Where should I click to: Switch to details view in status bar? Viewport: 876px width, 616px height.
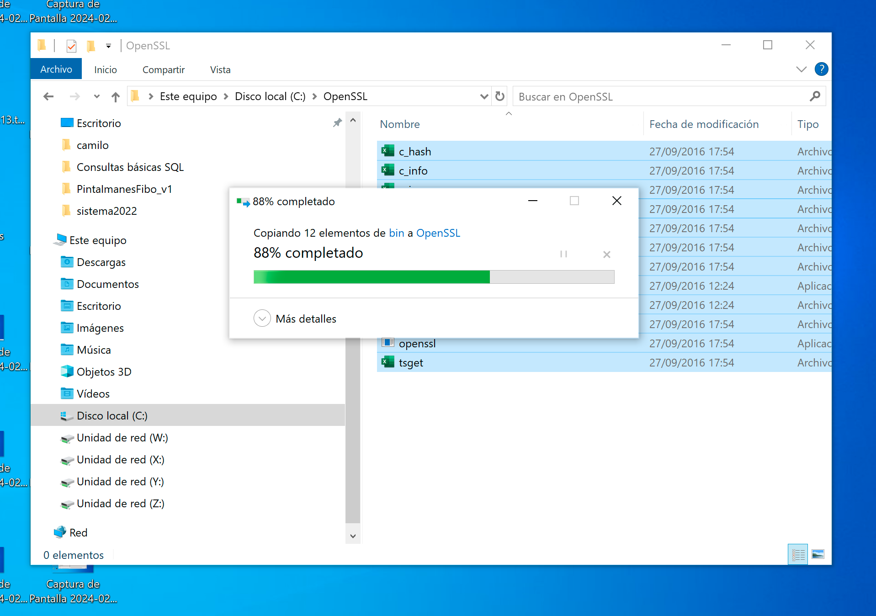[x=798, y=554]
